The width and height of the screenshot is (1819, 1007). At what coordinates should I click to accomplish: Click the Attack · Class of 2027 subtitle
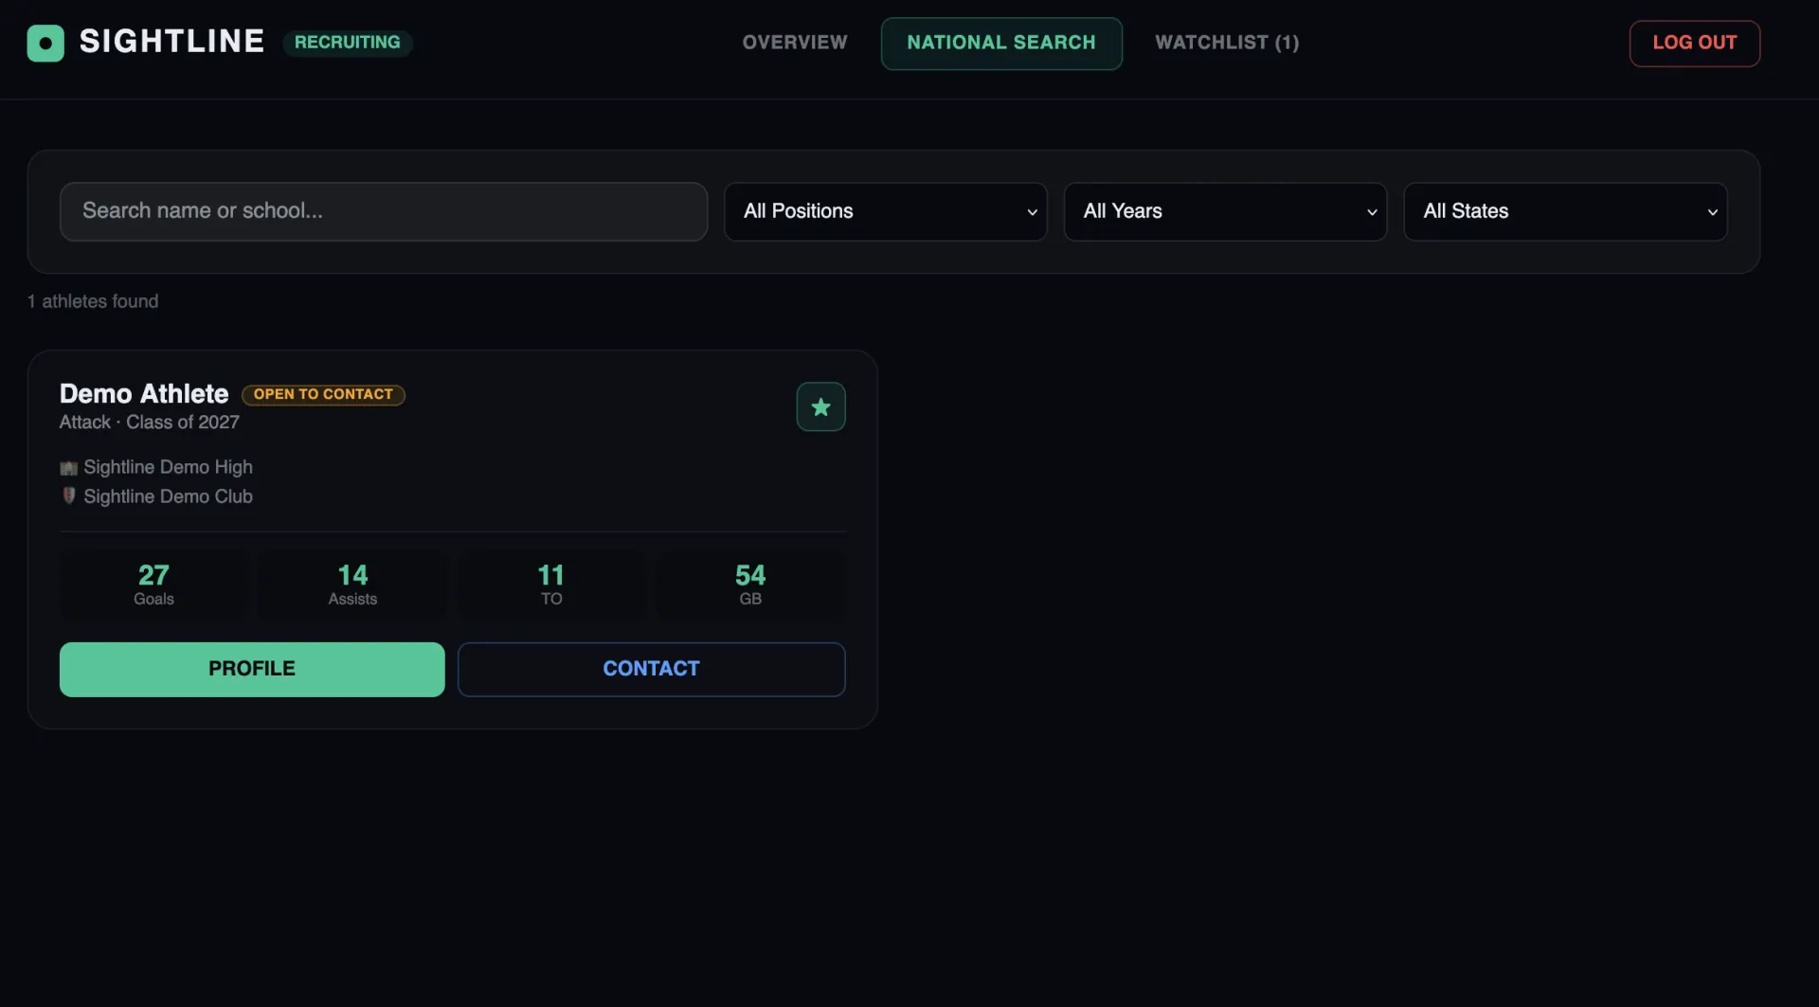[150, 423]
